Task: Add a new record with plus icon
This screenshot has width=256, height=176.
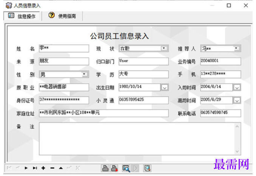Action: pyautogui.click(x=43, y=168)
